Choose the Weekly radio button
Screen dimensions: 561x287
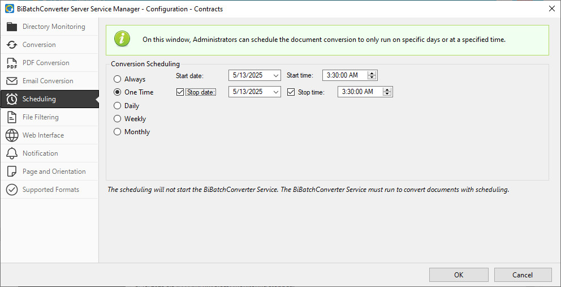[x=118, y=119]
